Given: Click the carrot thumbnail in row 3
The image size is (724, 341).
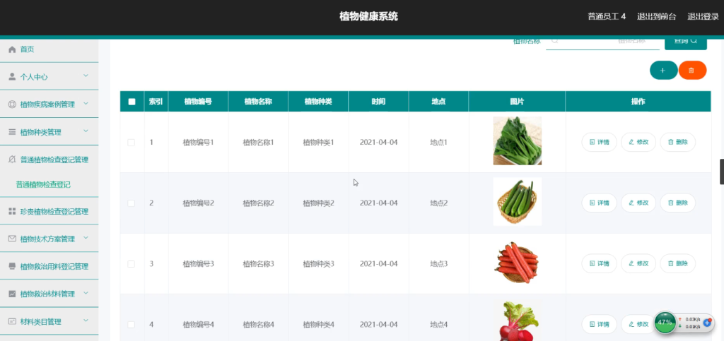Looking at the screenshot, I should (517, 263).
